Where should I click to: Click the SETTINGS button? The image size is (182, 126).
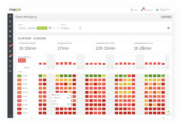[166, 17]
